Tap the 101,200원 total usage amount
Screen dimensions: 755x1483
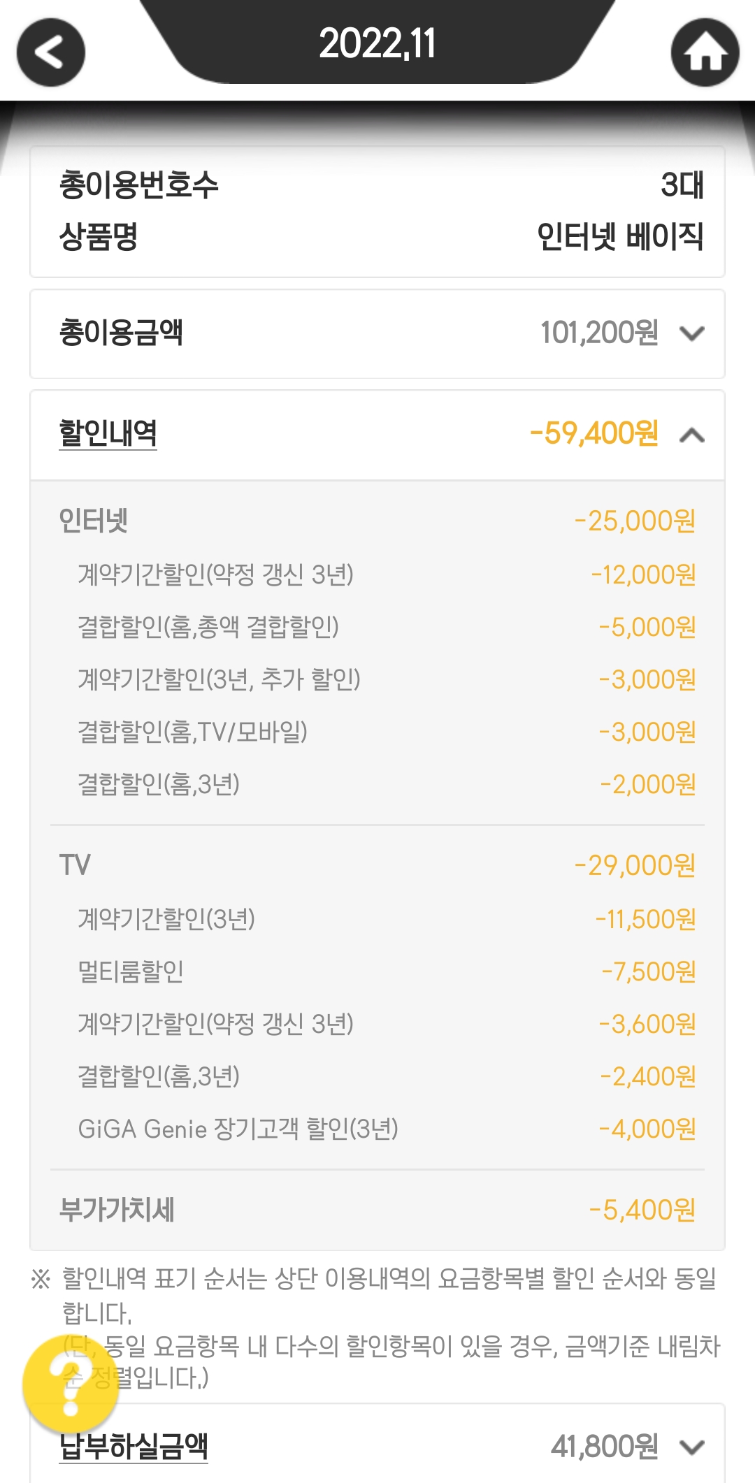coord(599,333)
